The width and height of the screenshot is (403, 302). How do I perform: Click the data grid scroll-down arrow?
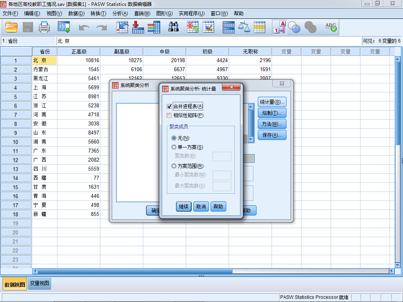click(x=397, y=265)
